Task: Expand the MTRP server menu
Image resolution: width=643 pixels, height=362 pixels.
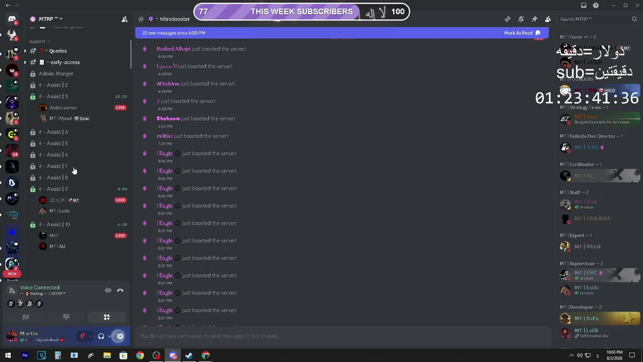Action: 50,19
